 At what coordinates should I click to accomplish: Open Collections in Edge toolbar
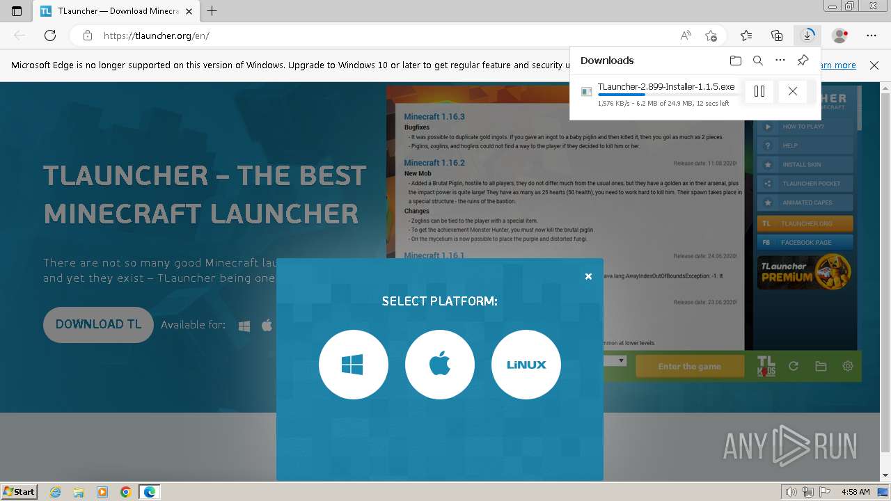[x=777, y=35]
